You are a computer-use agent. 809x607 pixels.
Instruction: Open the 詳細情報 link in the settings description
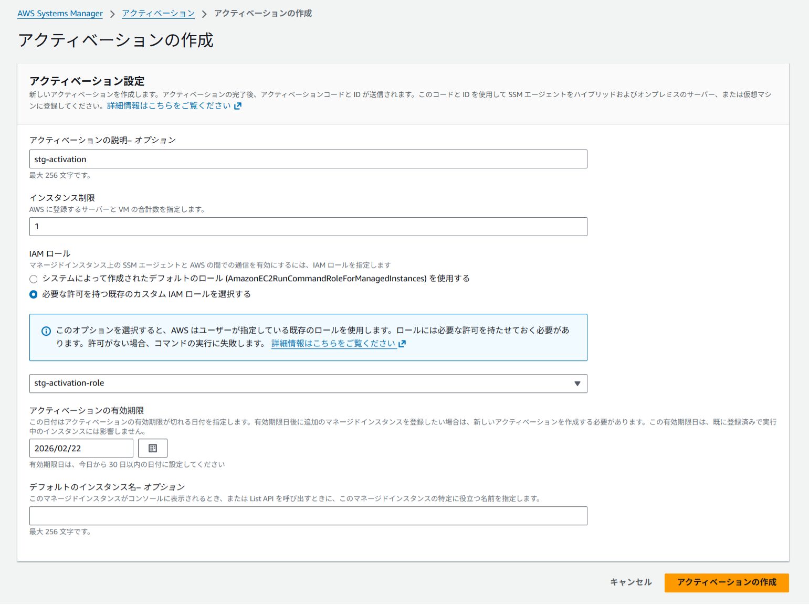click(x=169, y=106)
